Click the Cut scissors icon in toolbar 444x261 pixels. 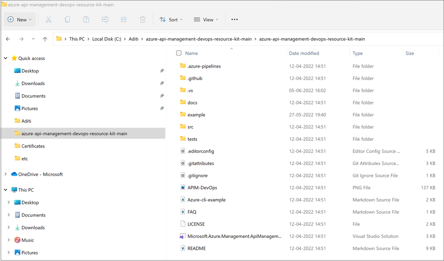point(48,20)
